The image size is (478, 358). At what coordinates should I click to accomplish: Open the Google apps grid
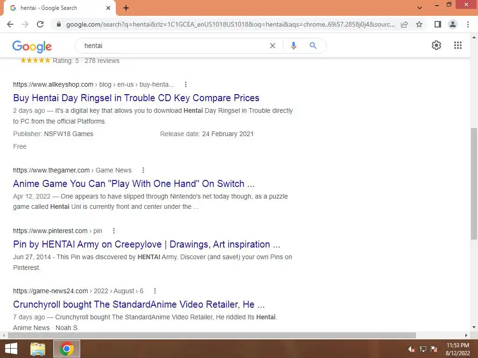pos(457,45)
